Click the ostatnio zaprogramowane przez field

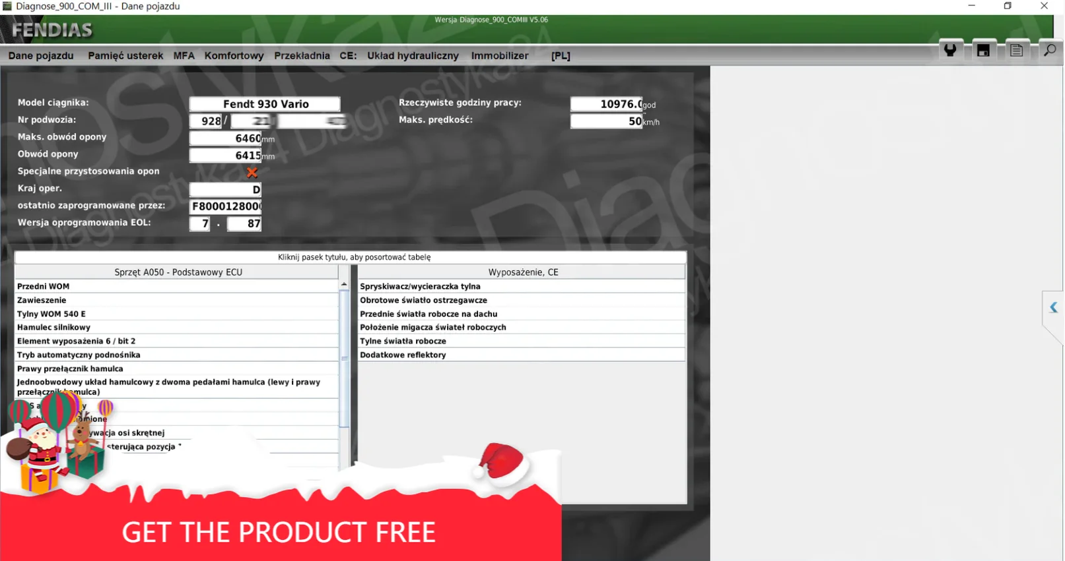click(x=225, y=206)
